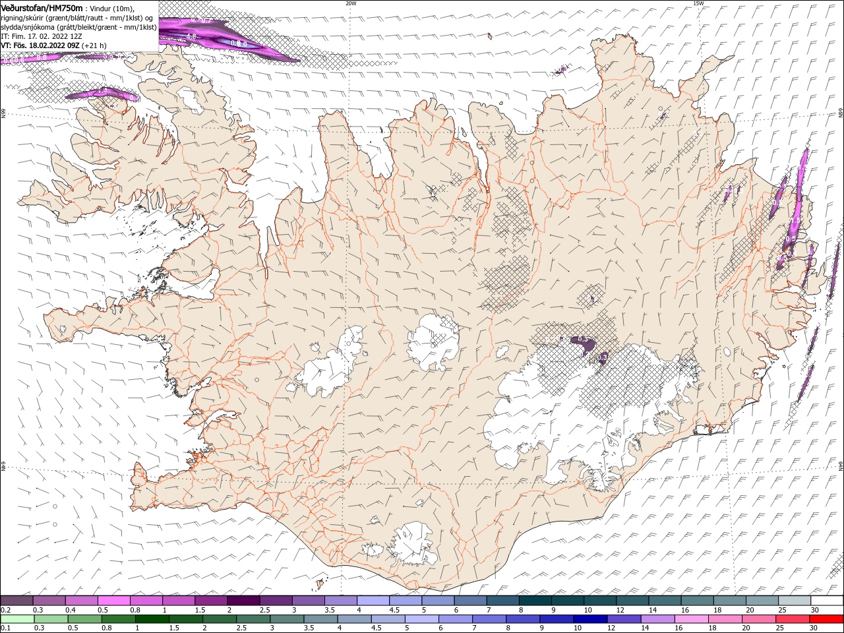The height and width of the screenshot is (633, 844).
Task: Click the '15W' longitude label
Action: 698,3
